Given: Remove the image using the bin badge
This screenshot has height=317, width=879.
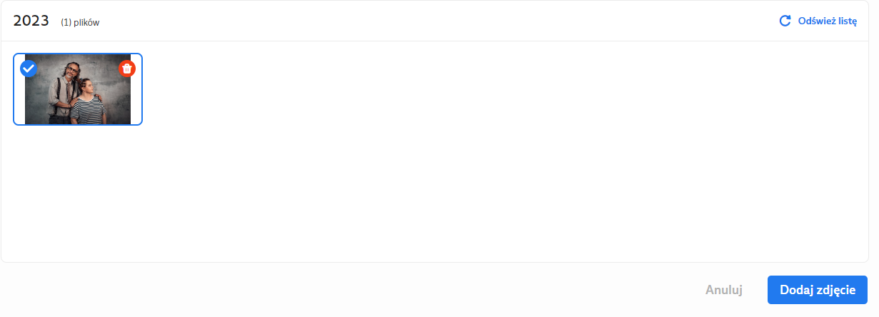Looking at the screenshot, I should click(127, 69).
